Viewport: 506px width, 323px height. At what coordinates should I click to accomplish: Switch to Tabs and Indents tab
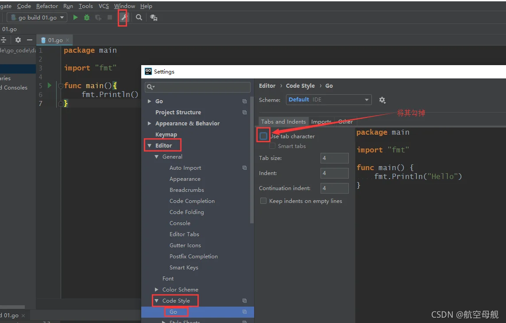(283, 122)
